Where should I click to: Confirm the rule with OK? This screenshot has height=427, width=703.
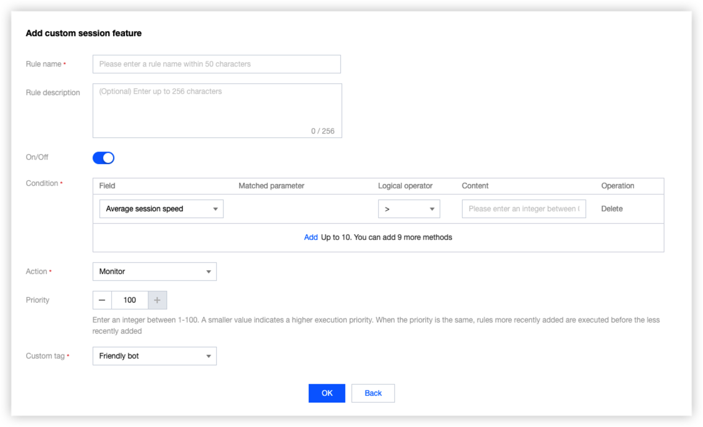pyautogui.click(x=327, y=393)
